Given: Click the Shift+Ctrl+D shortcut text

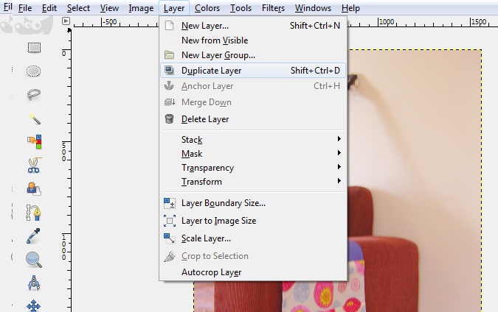Looking at the screenshot, I should click(315, 71).
